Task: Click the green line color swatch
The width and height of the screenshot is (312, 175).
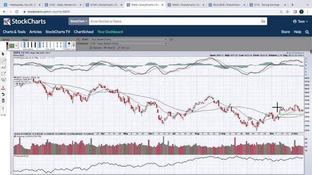Action: click(x=12, y=46)
